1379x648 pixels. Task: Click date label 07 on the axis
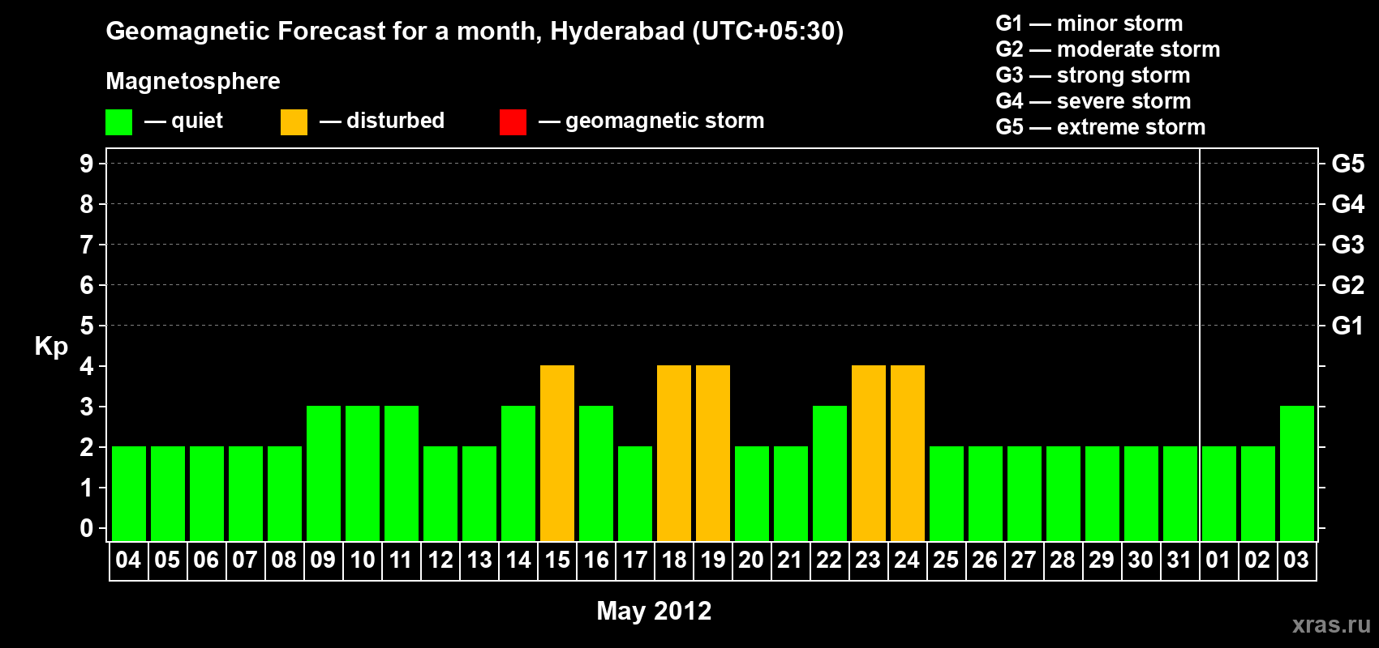[x=245, y=560]
